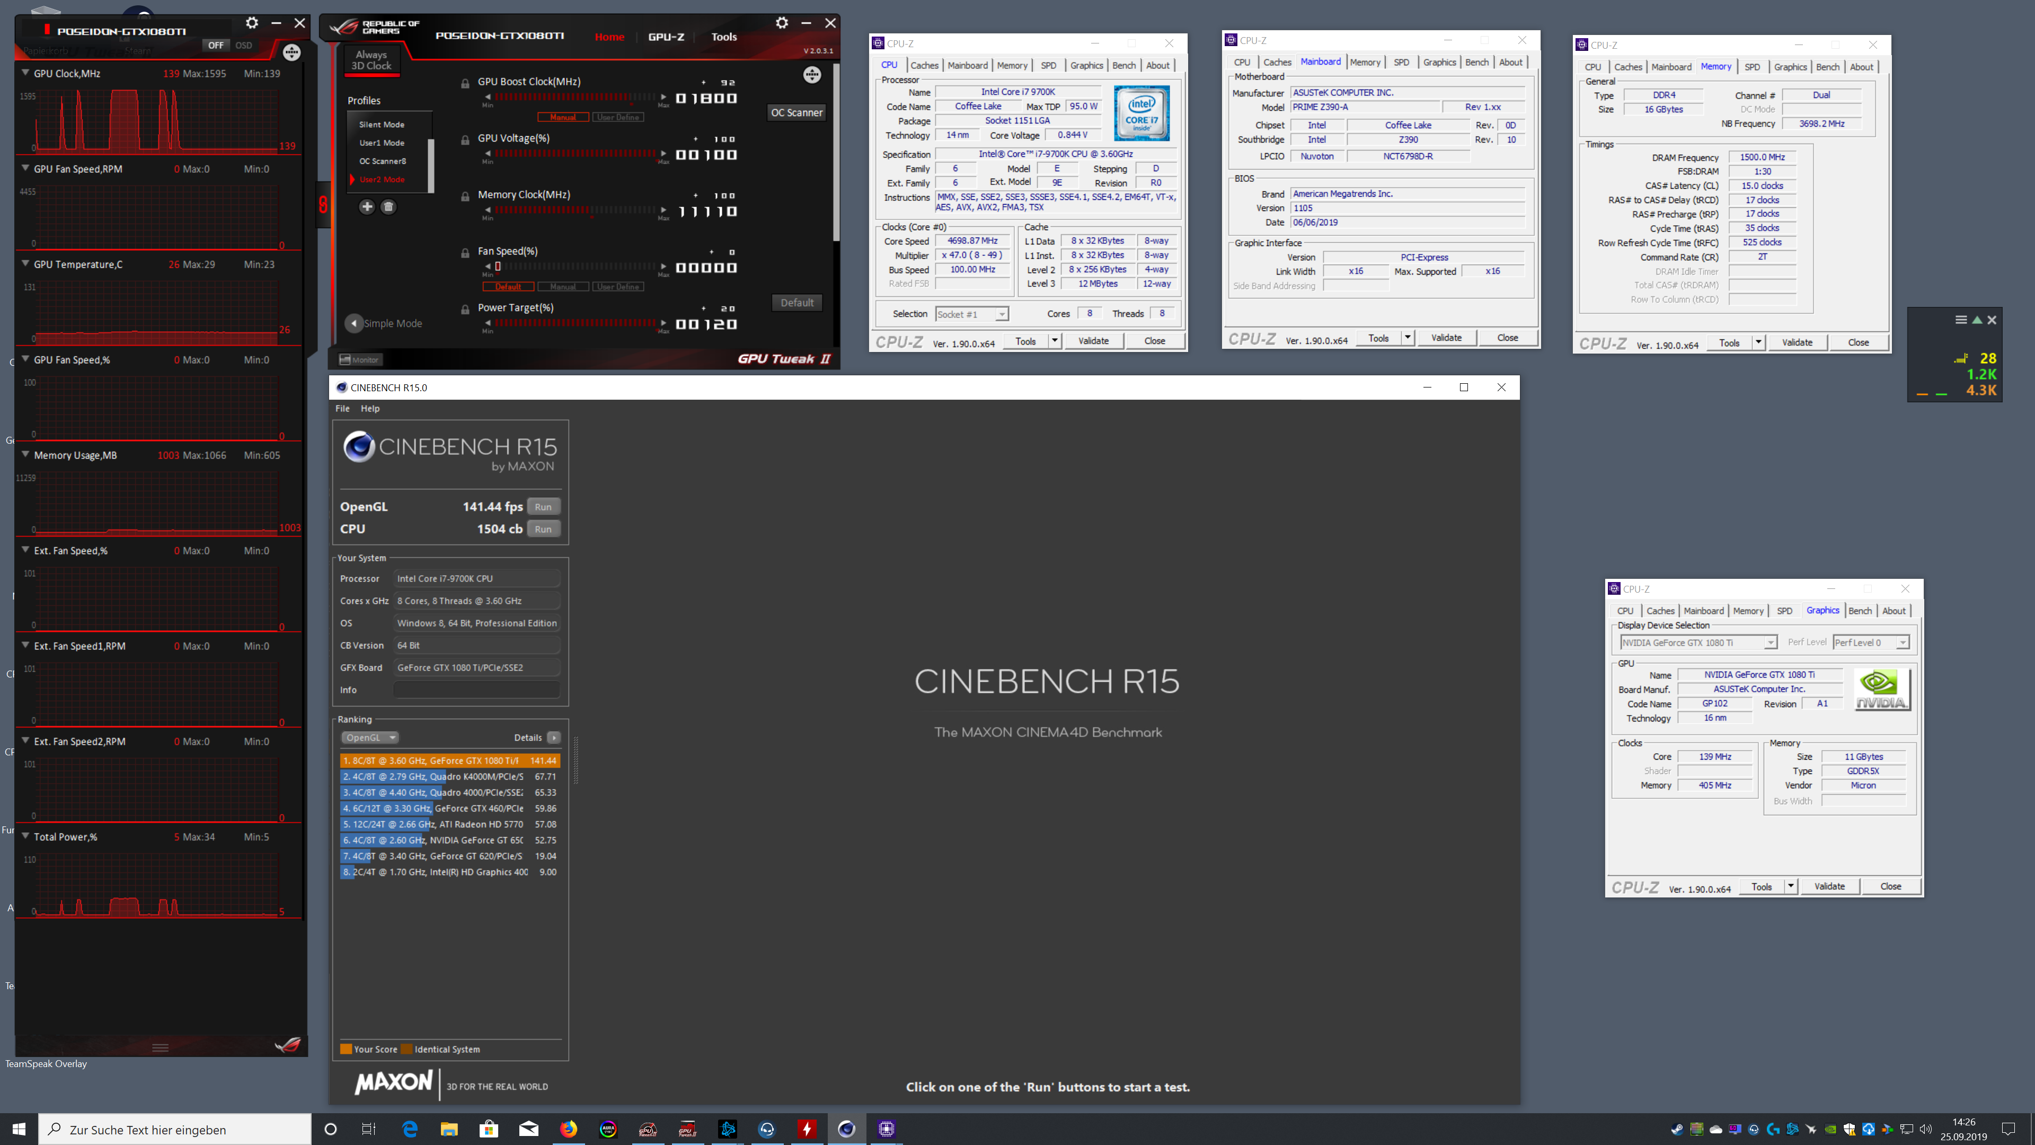Click Details arrow in Cinebench ranking
Viewport: 2035px width, 1145px height.
coord(554,737)
